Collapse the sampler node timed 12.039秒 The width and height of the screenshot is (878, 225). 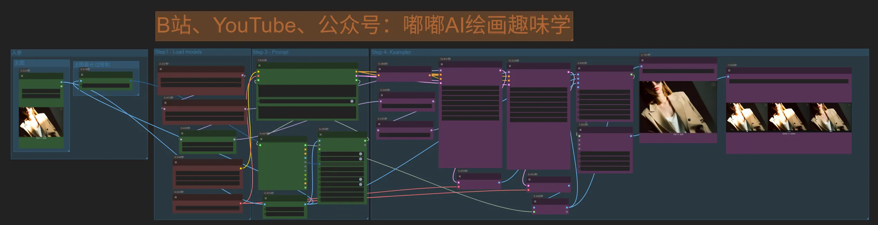coord(510,66)
